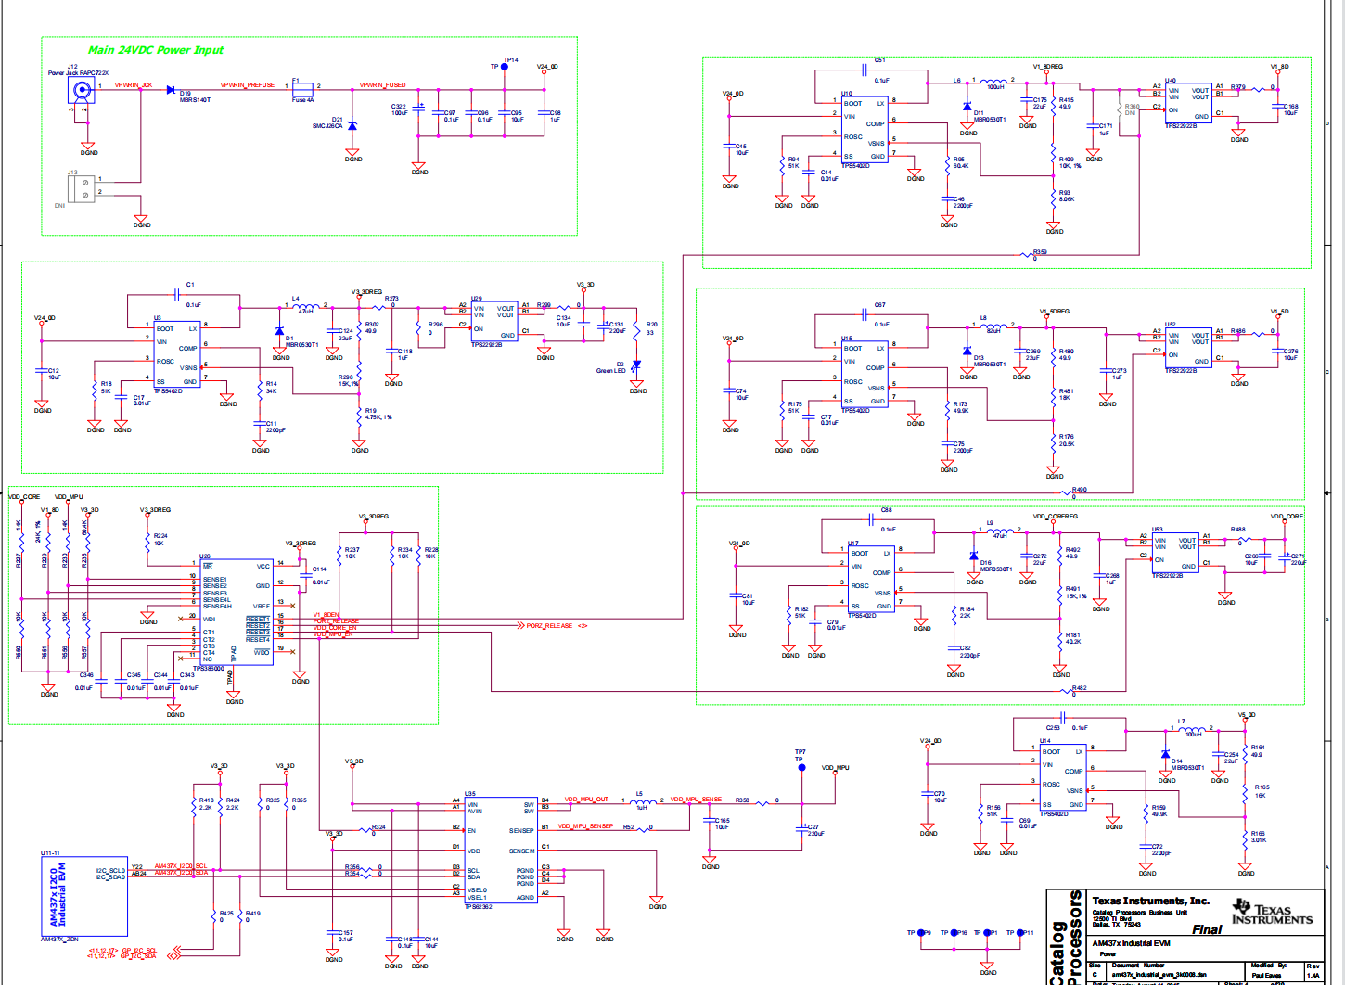The width and height of the screenshot is (1345, 985).
Task: Click the AM437x I2C0 Industrial EVM block
Action: click(x=83, y=896)
